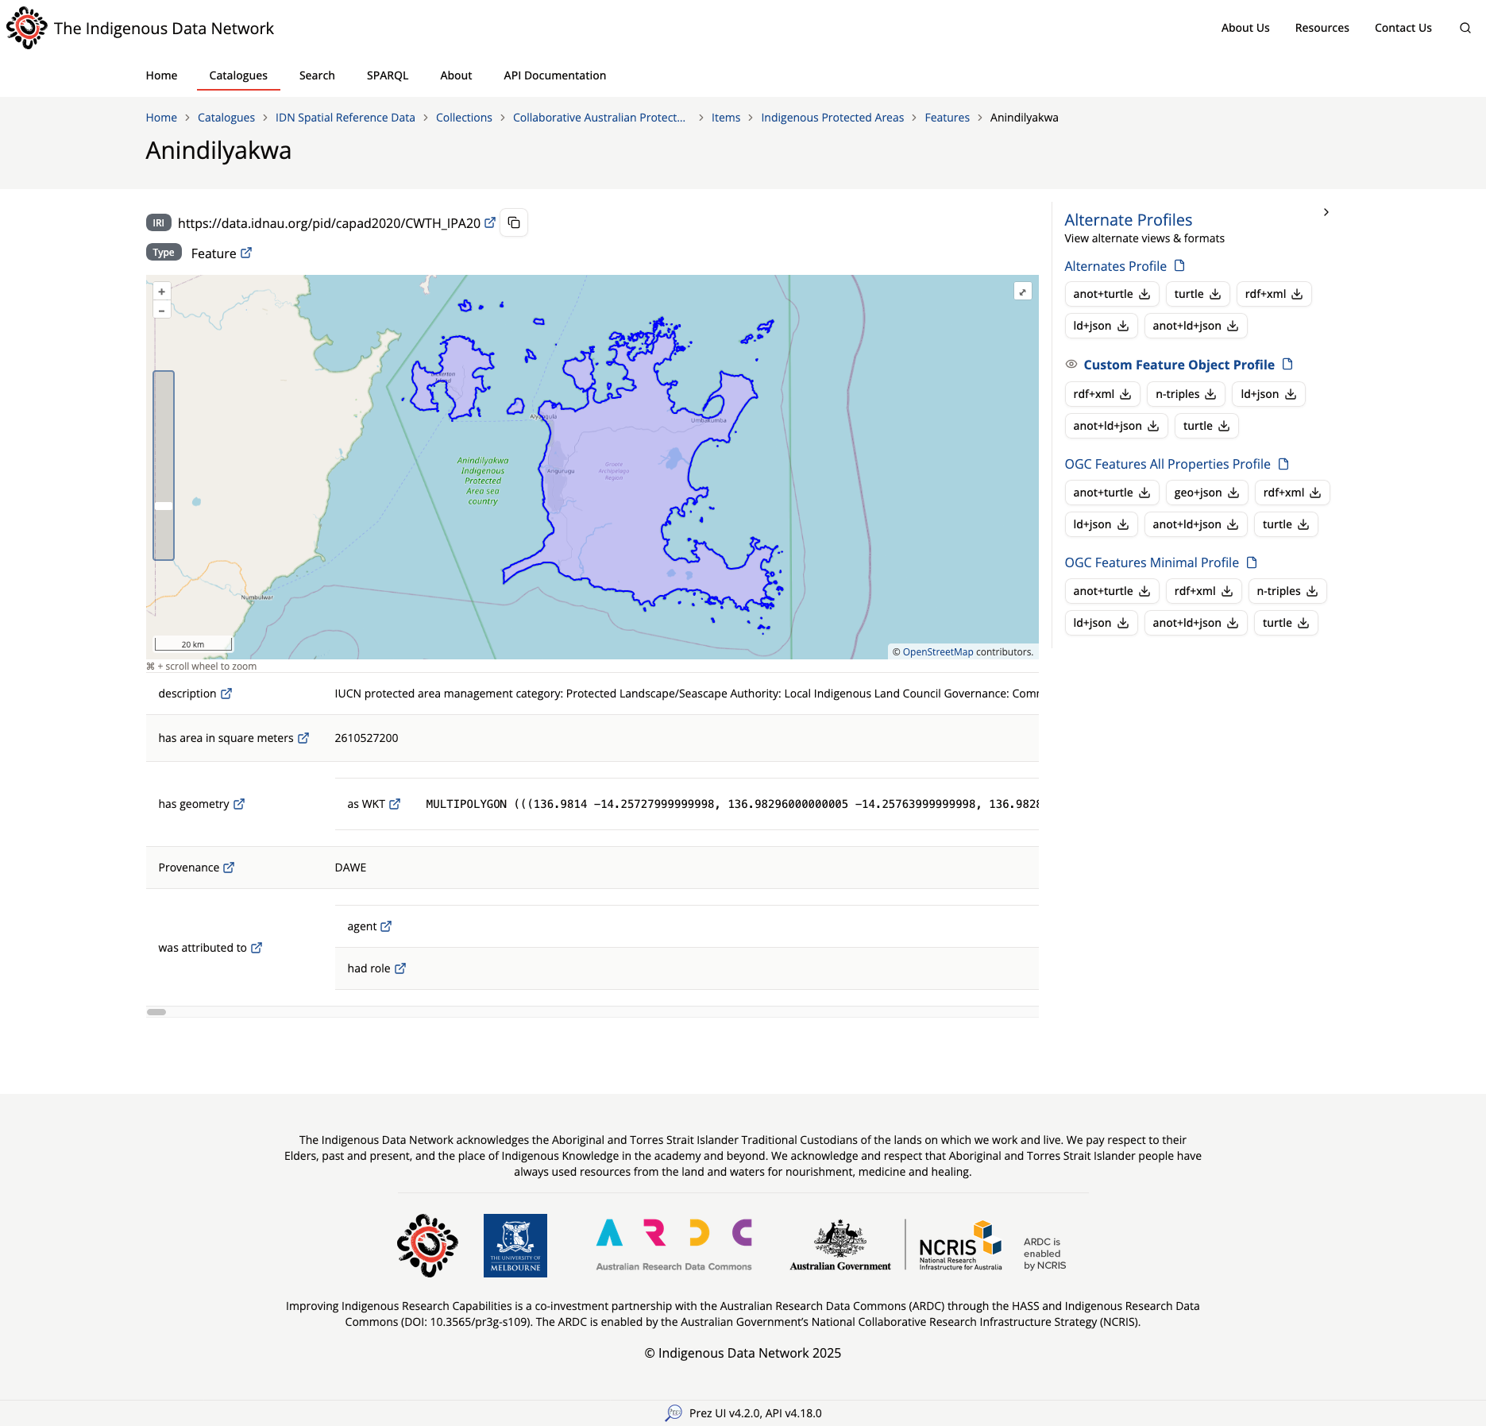
Task: Switch to the SPARQL navigation tab
Action: 388,75
